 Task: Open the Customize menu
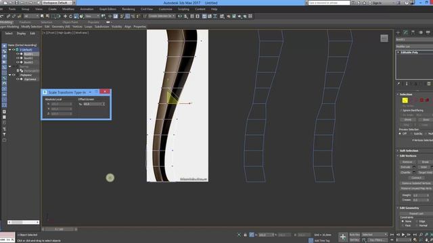(165, 9)
